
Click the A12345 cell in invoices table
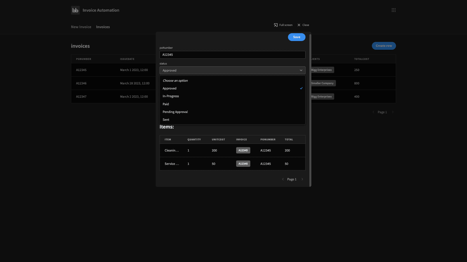[81, 70]
